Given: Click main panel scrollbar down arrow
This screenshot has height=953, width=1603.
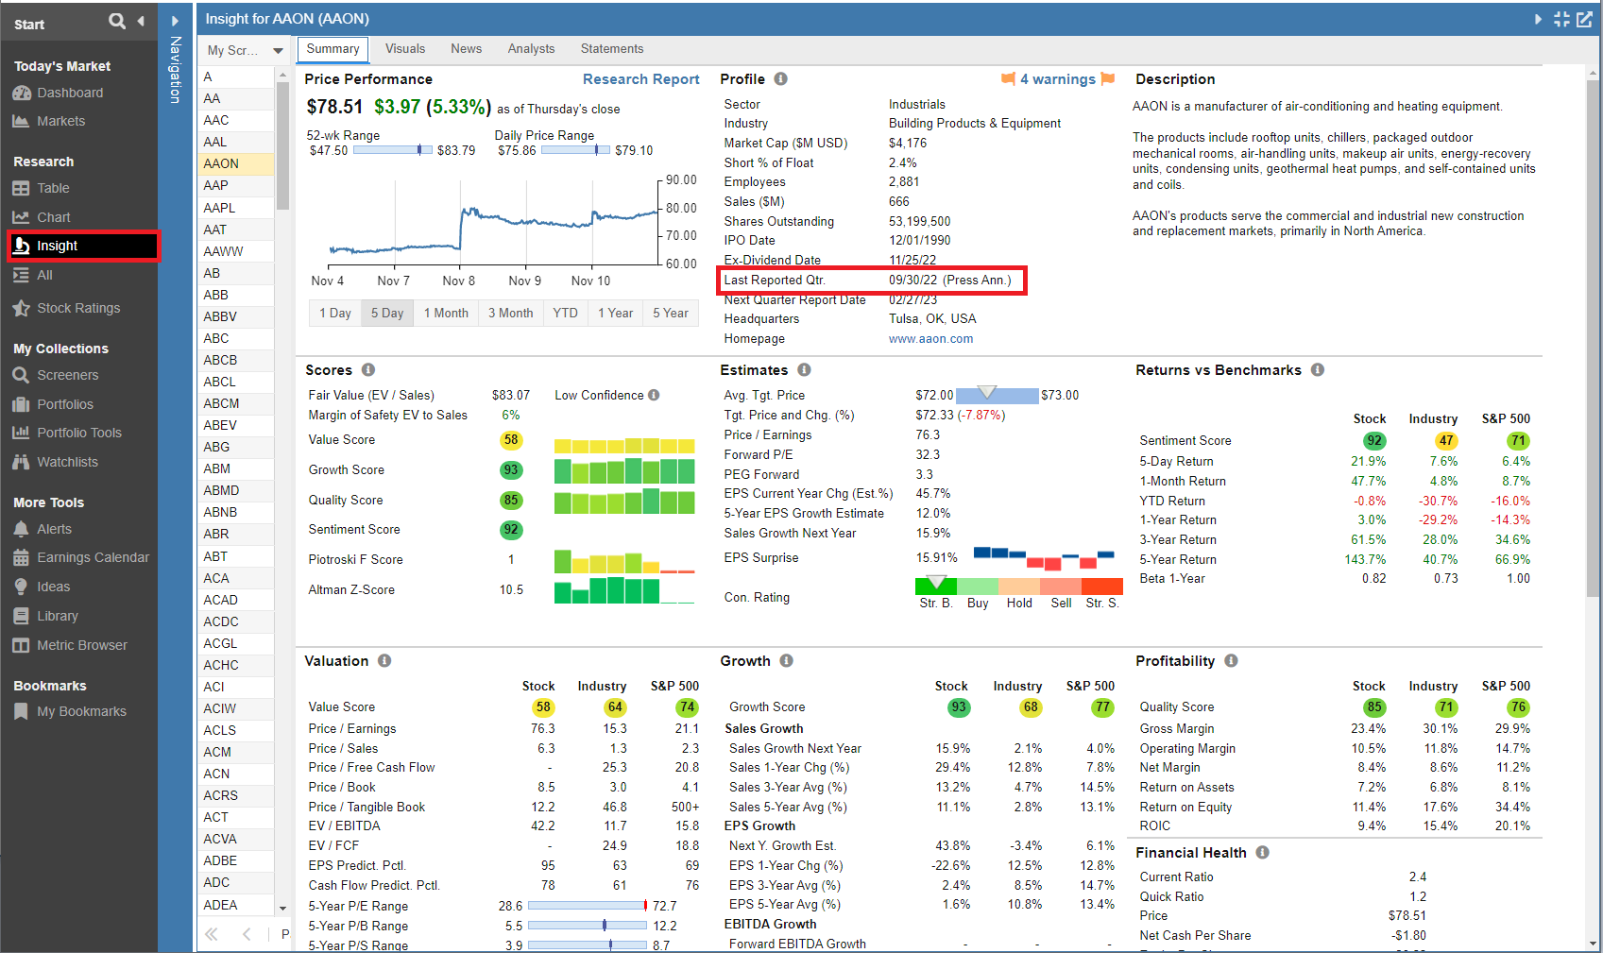Looking at the screenshot, I should [x=1594, y=944].
